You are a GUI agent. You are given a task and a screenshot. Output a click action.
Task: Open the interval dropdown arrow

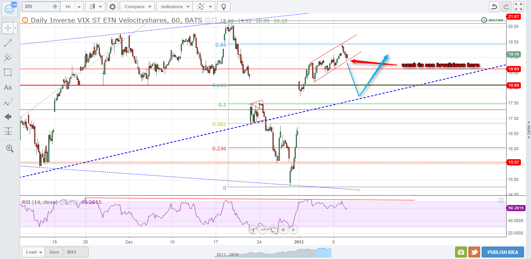click(79, 7)
